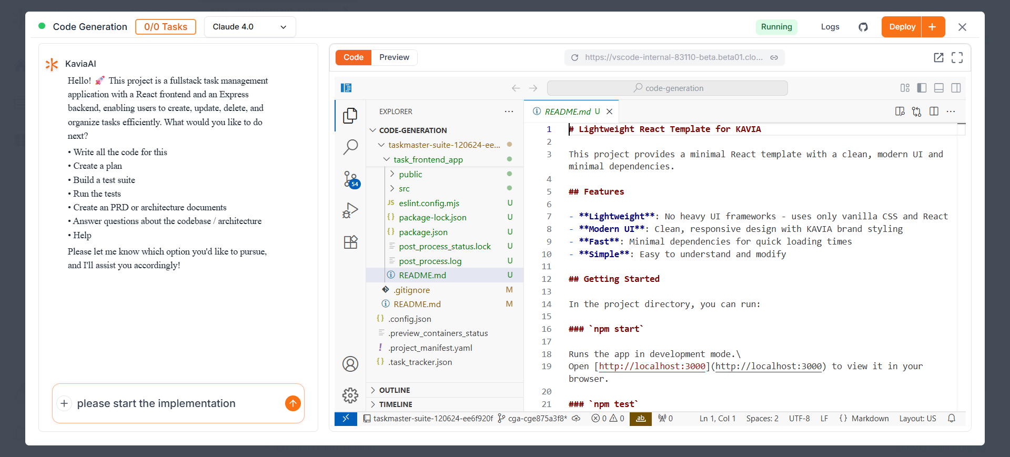Copy the preview URL link icon
The width and height of the screenshot is (1010, 457).
point(774,57)
